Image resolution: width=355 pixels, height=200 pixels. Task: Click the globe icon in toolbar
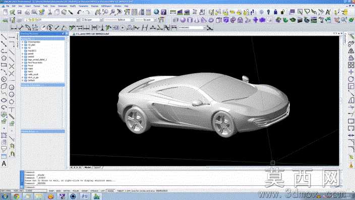(156, 12)
